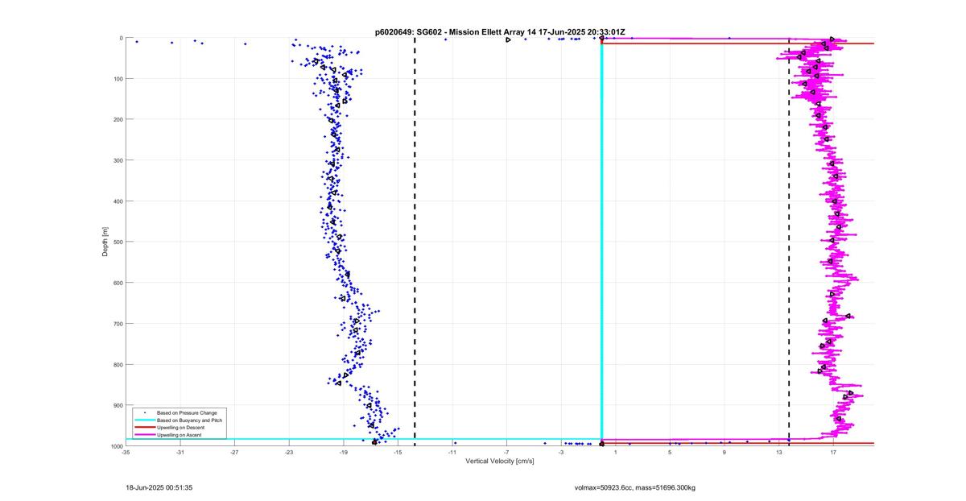Viewport: 966px width, 501px height.
Task: Click x-axis tick label '5'
Action: click(670, 452)
